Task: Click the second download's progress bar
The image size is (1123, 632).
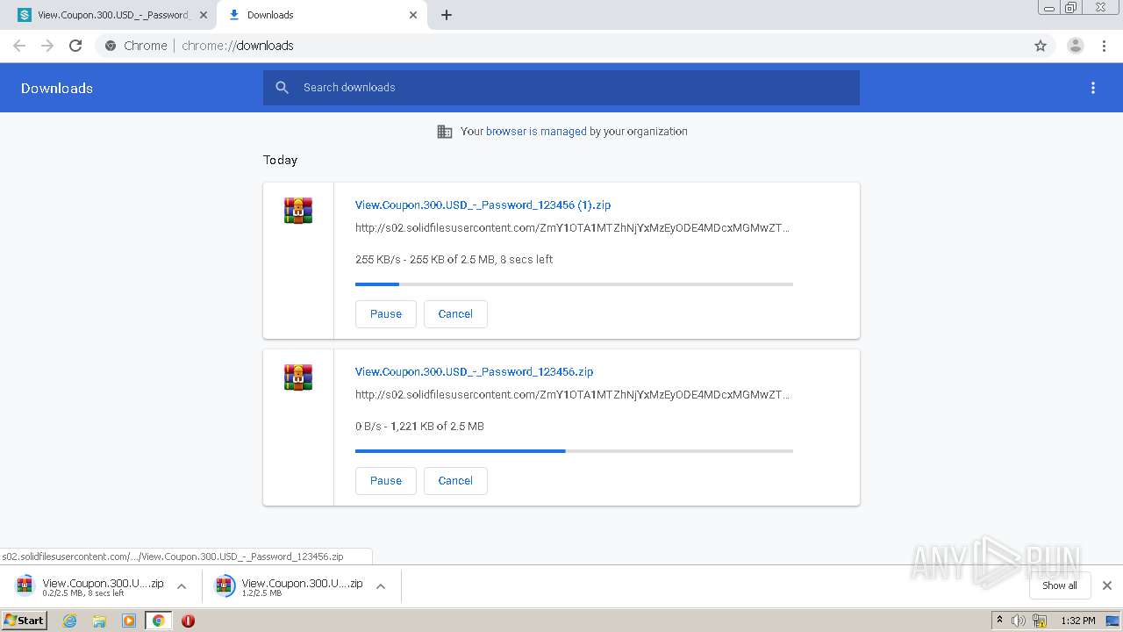Action: point(574,451)
